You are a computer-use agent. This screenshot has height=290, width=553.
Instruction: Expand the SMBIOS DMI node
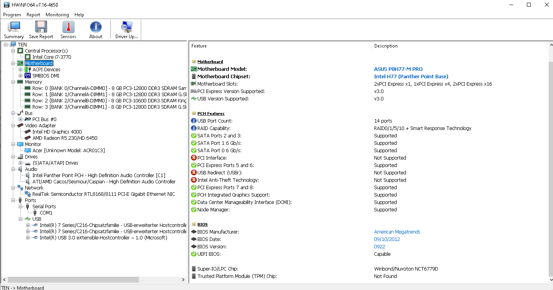[x=21, y=76]
